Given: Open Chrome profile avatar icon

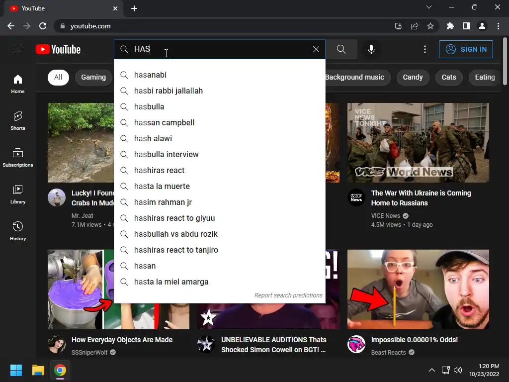Looking at the screenshot, I should (482, 26).
